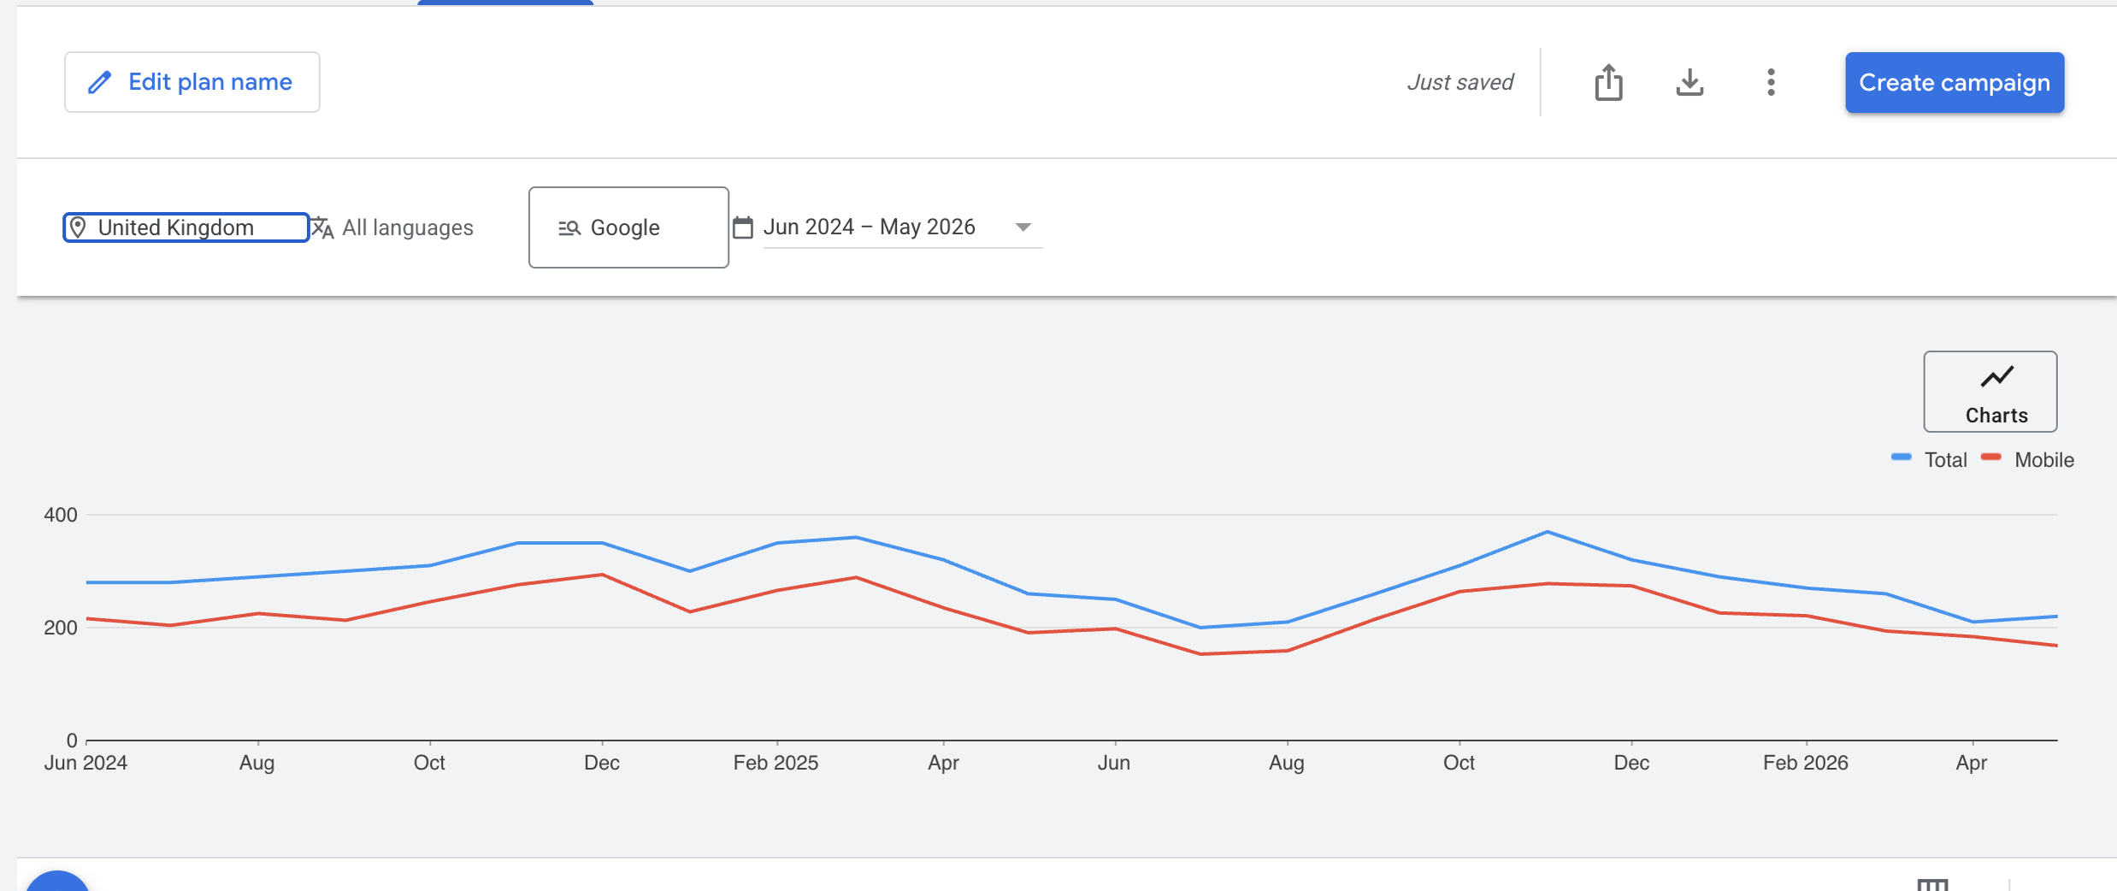
Task: Click the pencil icon beside Edit plan name
Action: coord(100,82)
